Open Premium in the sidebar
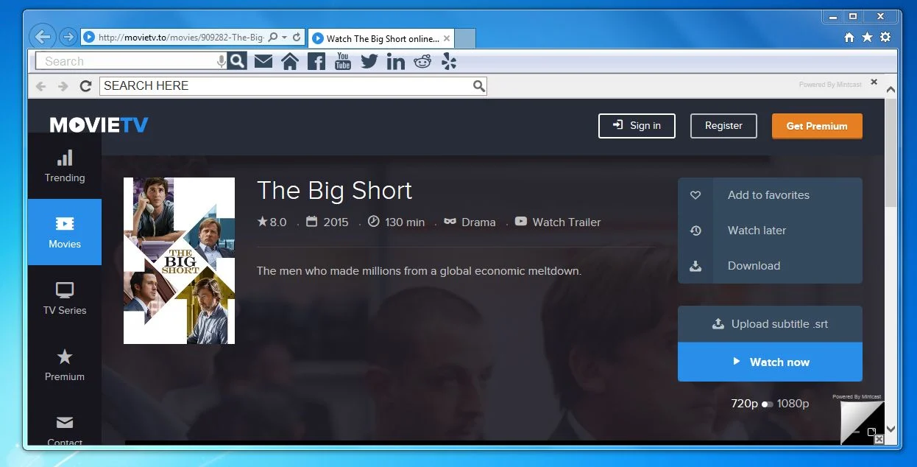 (x=65, y=365)
